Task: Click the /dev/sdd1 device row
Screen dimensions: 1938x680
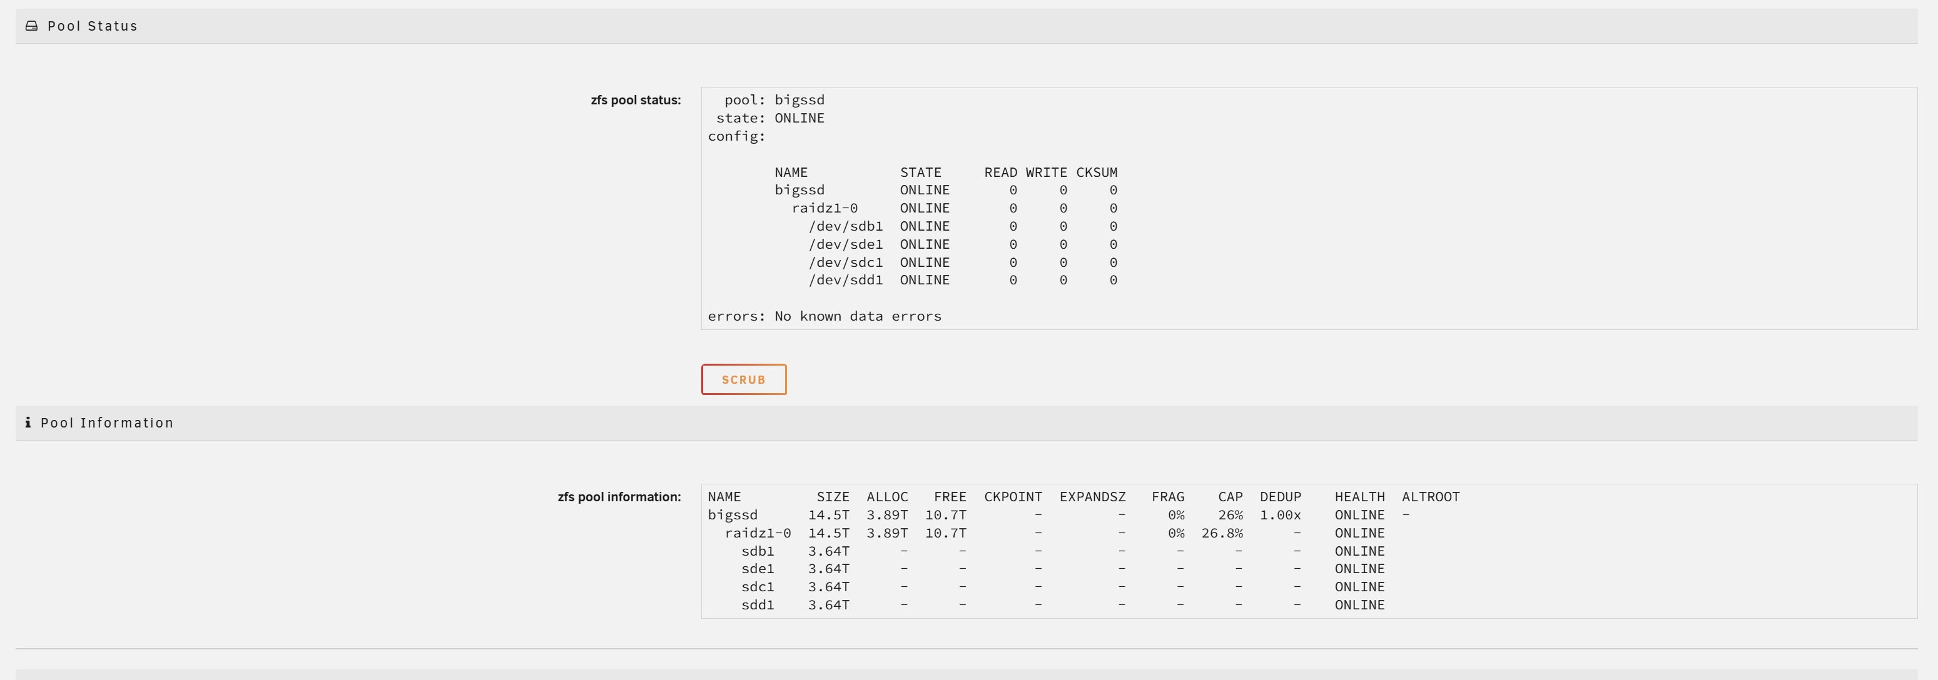Action: (x=845, y=280)
